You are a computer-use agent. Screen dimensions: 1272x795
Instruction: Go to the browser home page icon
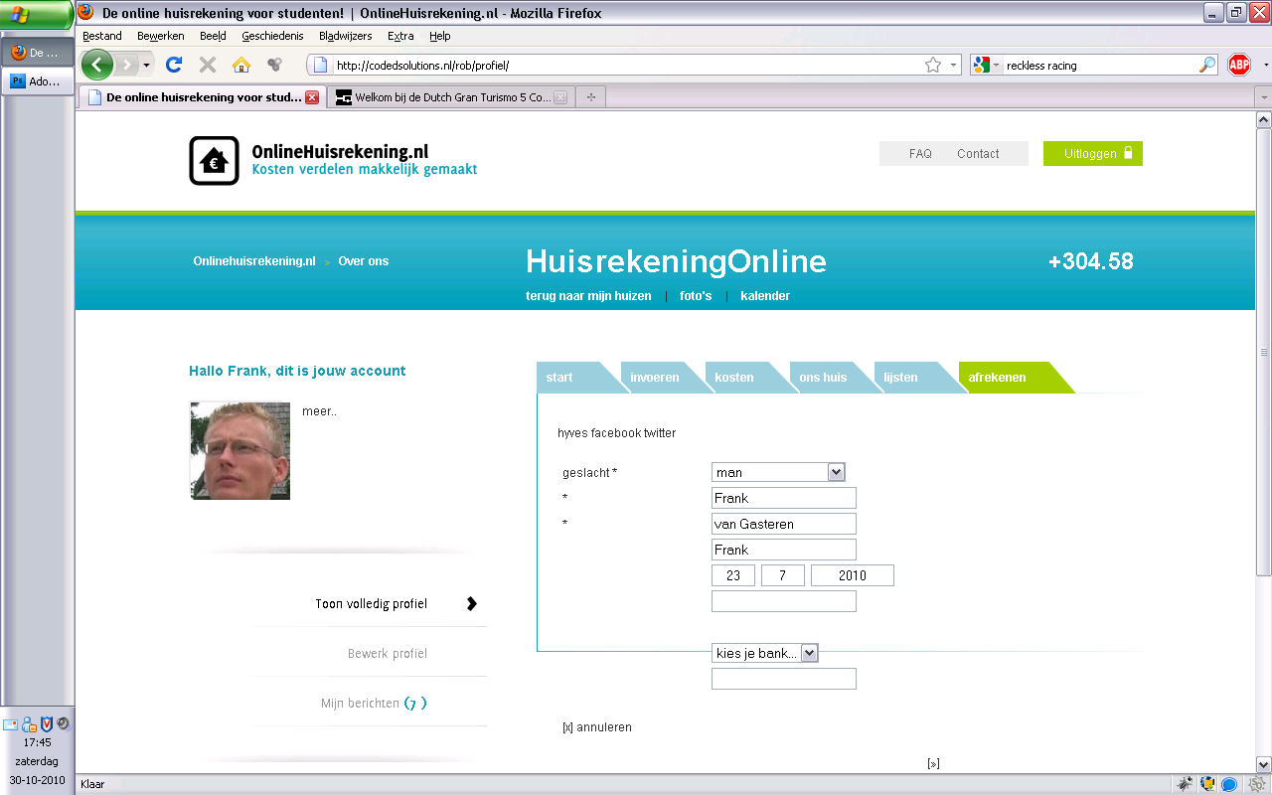point(240,65)
